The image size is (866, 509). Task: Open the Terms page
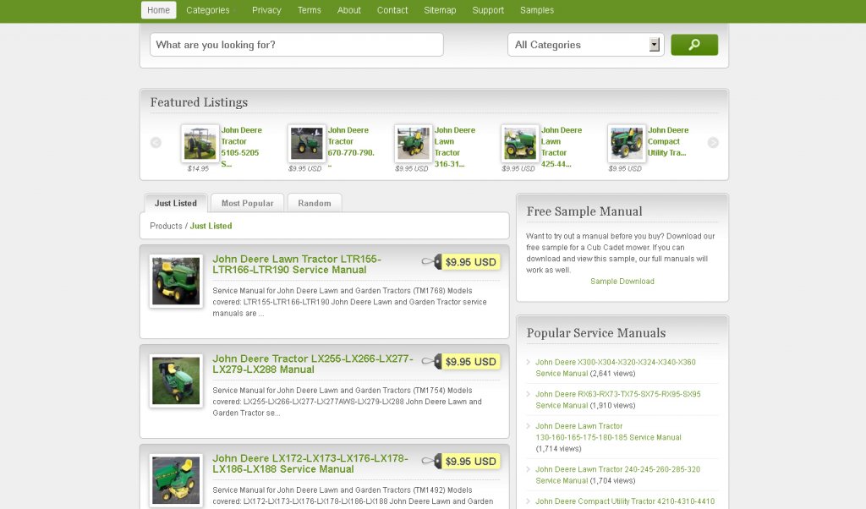[x=310, y=10]
